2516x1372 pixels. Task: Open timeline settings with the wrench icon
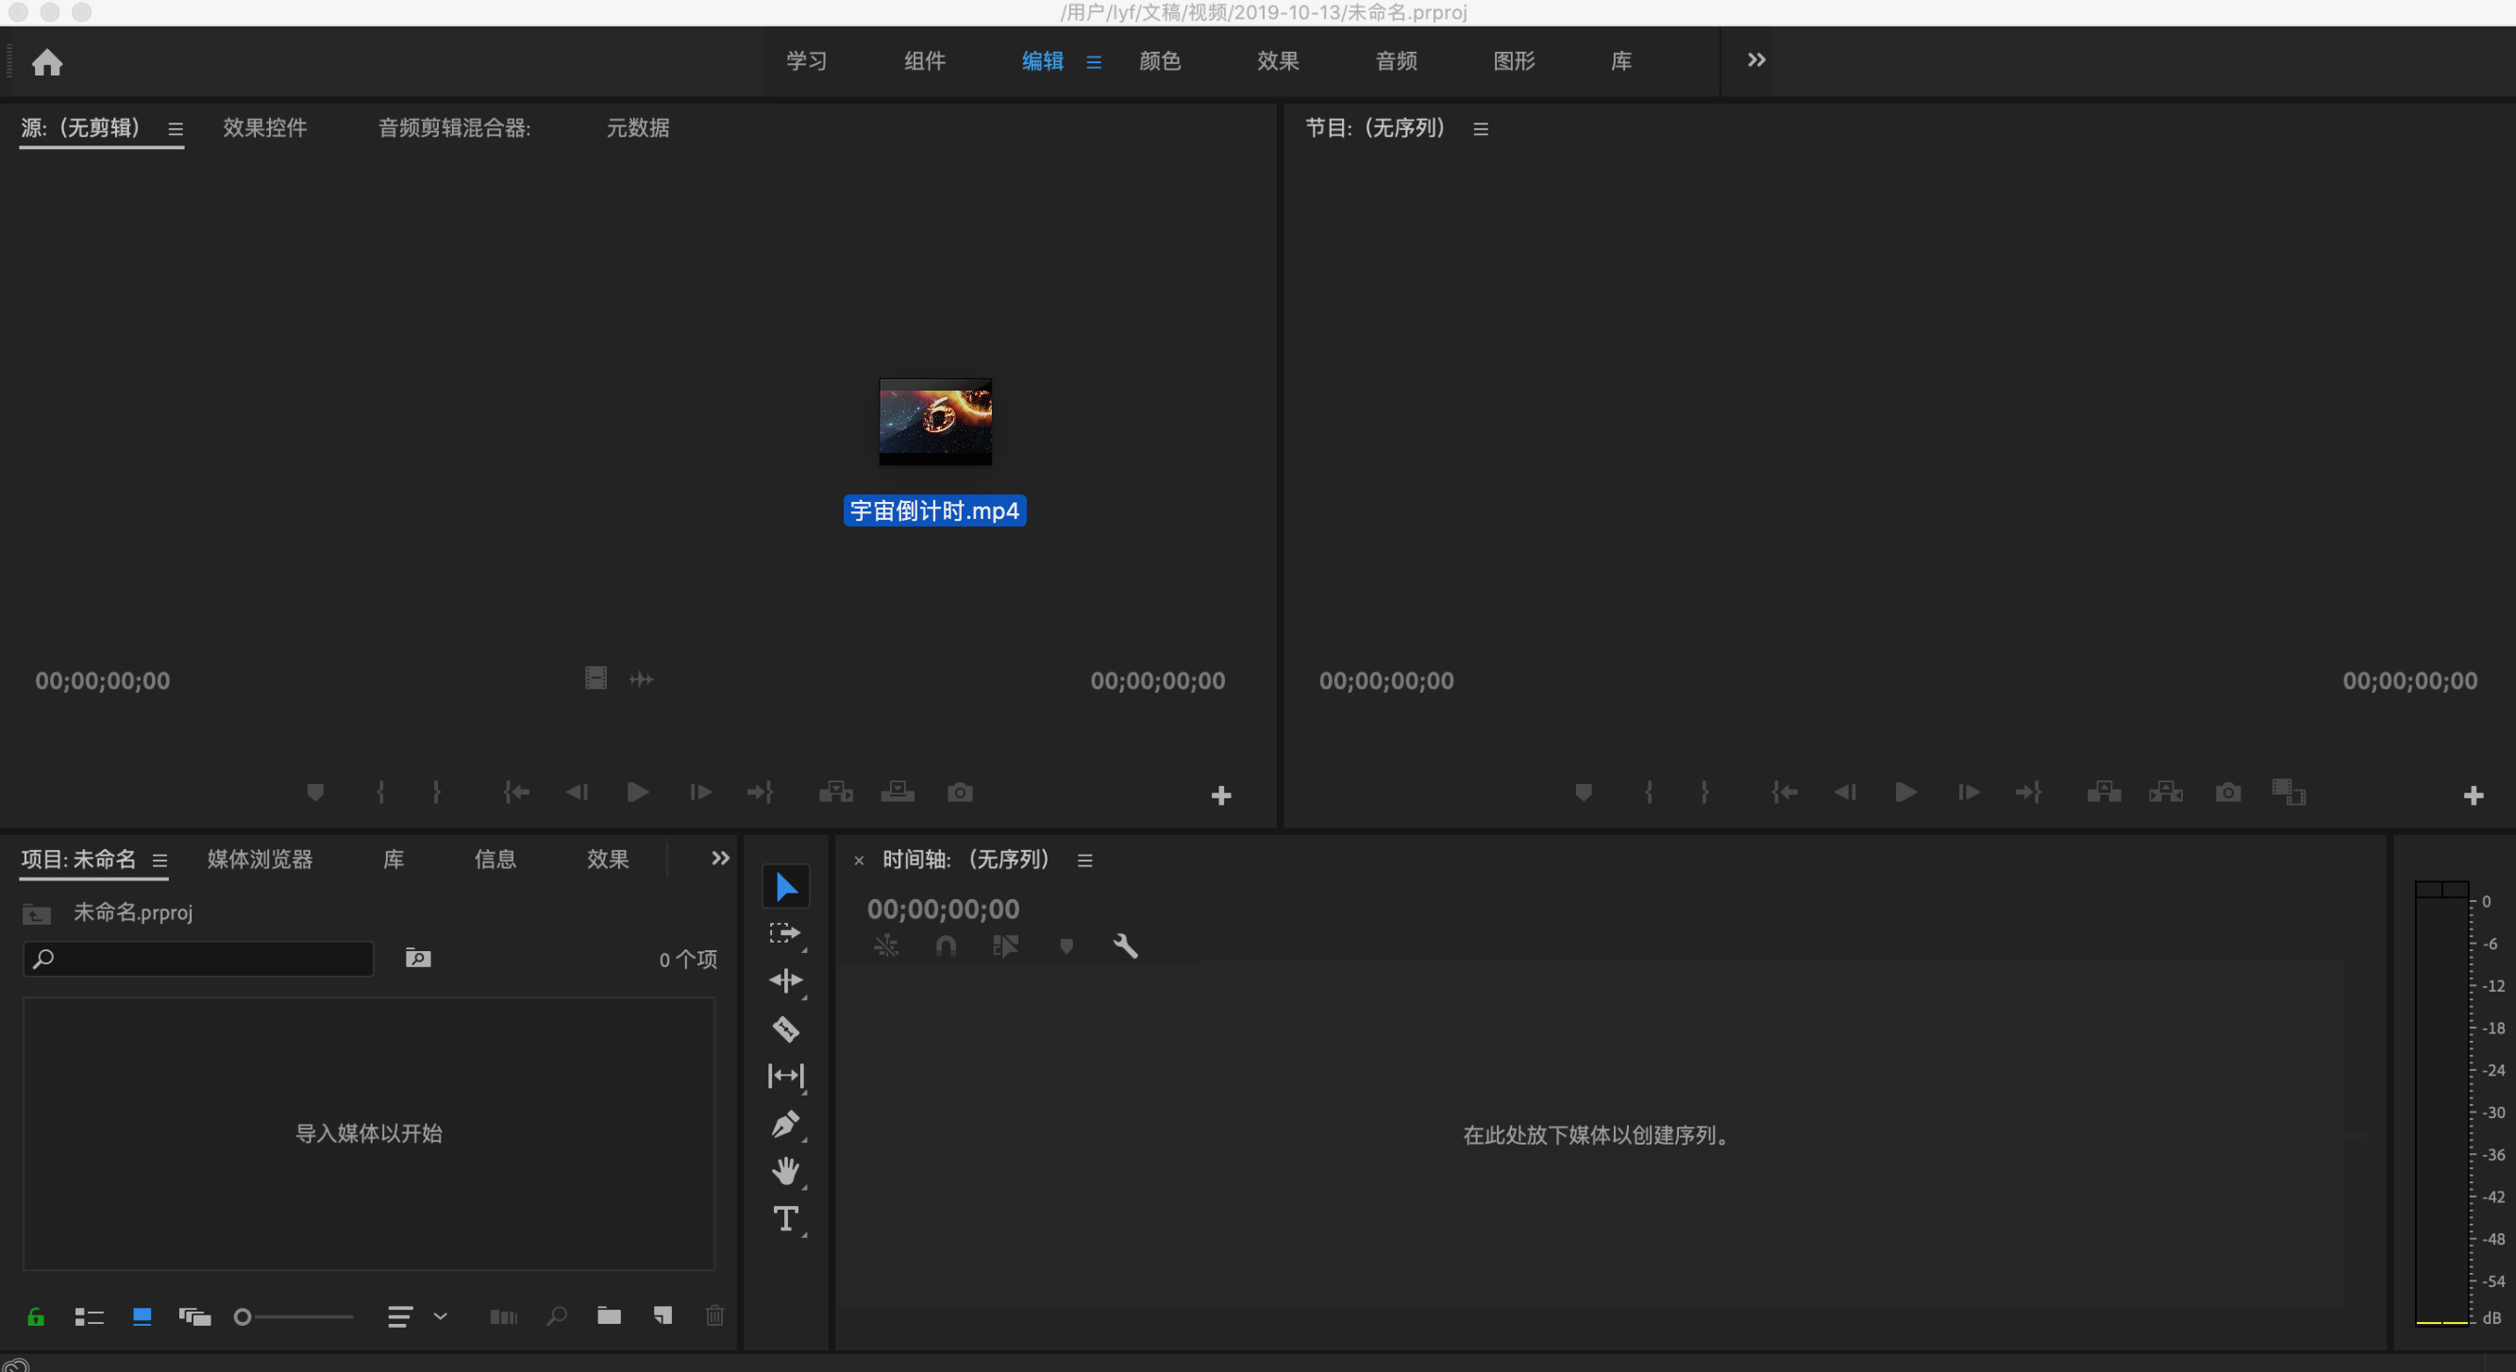1124,945
